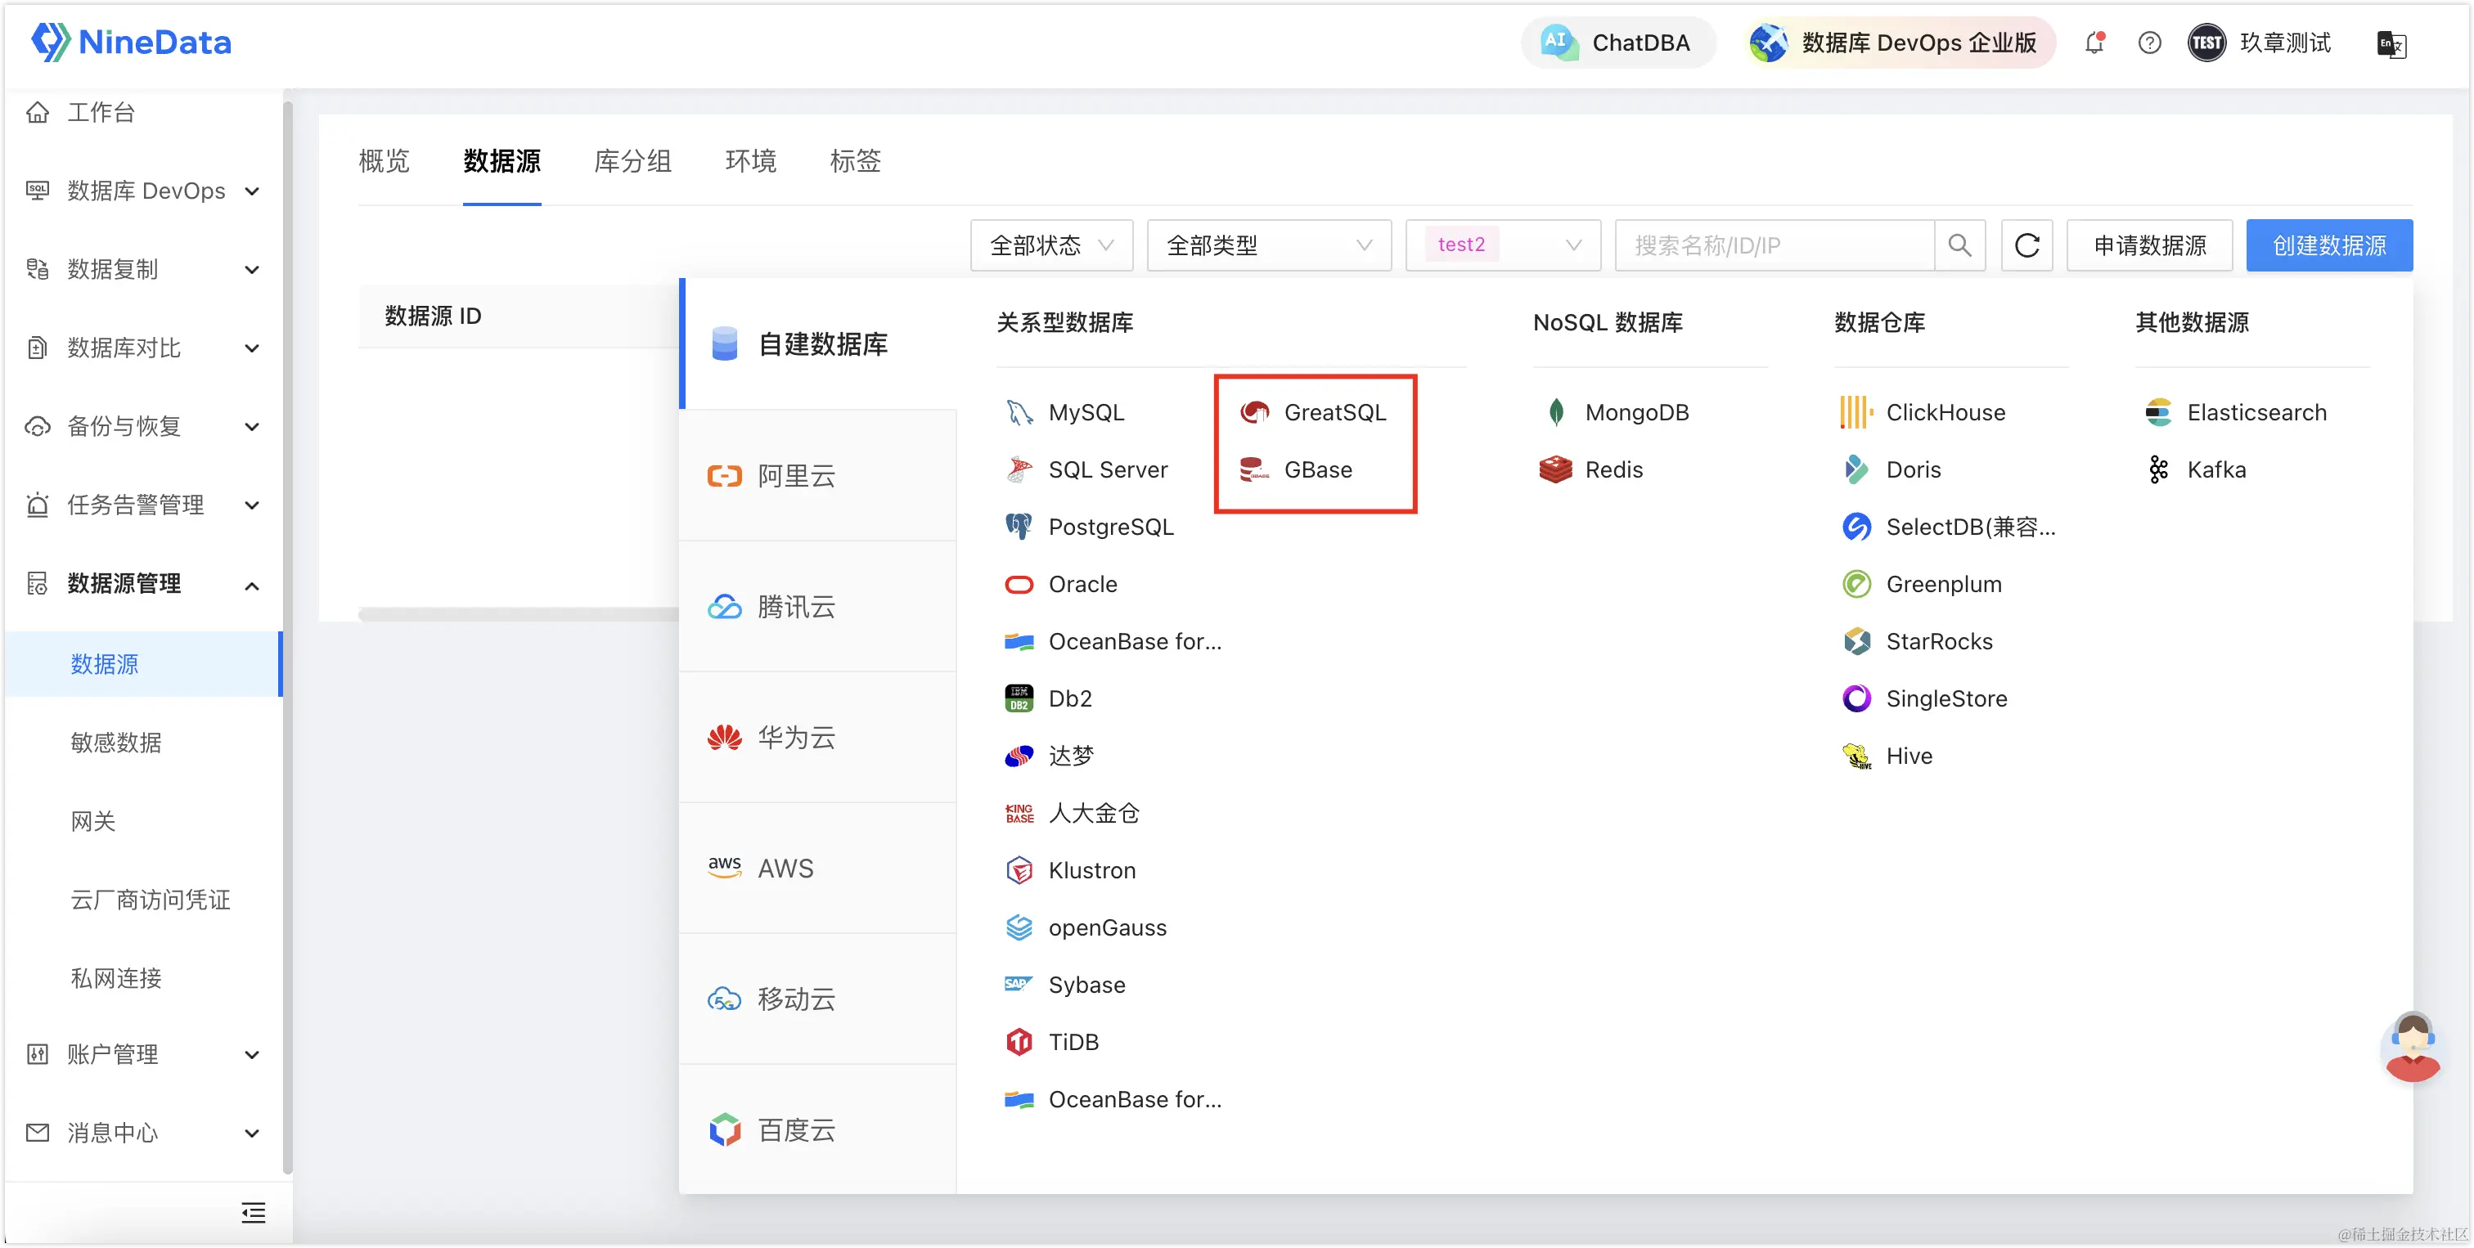Switch to the 库分组 tab
2474x1248 pixels.
pyautogui.click(x=632, y=161)
